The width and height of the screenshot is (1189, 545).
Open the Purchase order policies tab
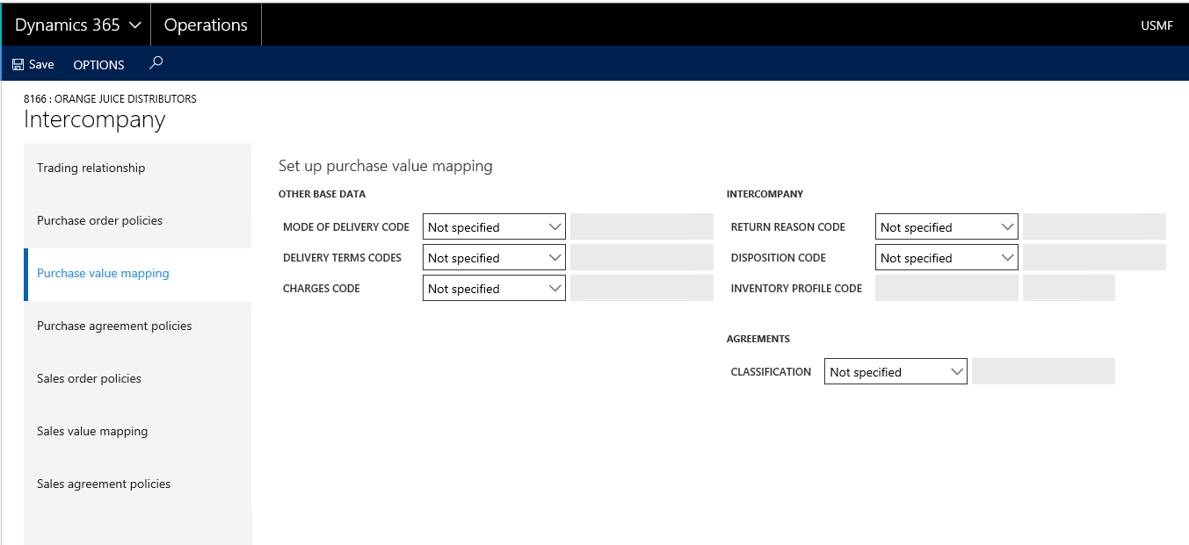[100, 221]
